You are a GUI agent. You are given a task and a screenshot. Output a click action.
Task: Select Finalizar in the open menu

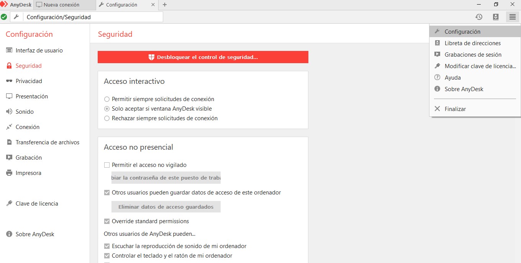coord(455,108)
